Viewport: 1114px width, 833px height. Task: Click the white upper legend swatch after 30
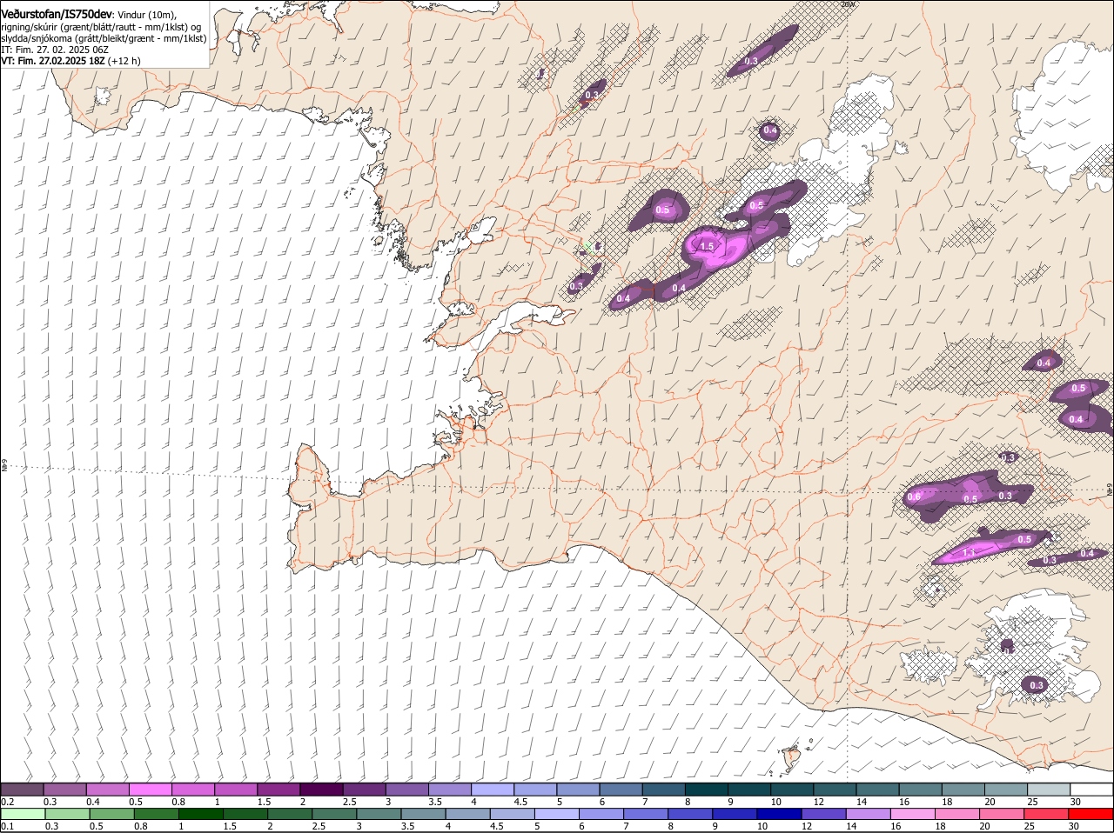click(x=1091, y=789)
